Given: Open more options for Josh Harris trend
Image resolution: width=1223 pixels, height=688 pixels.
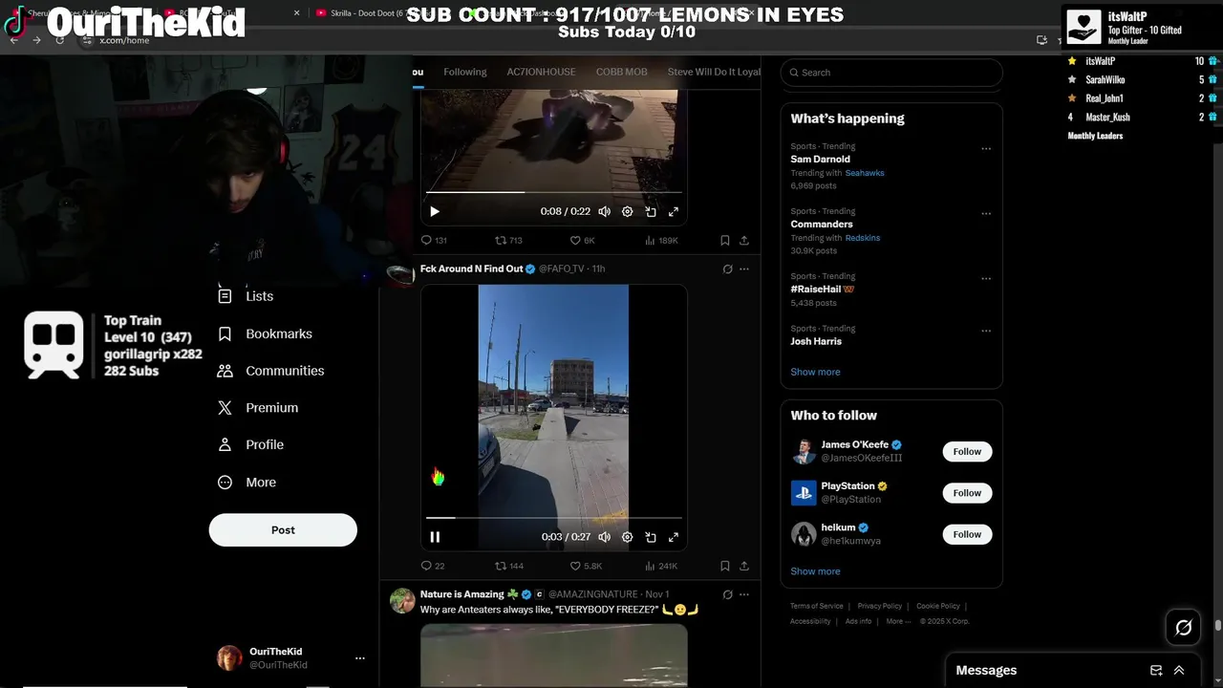Looking at the screenshot, I should (x=986, y=331).
